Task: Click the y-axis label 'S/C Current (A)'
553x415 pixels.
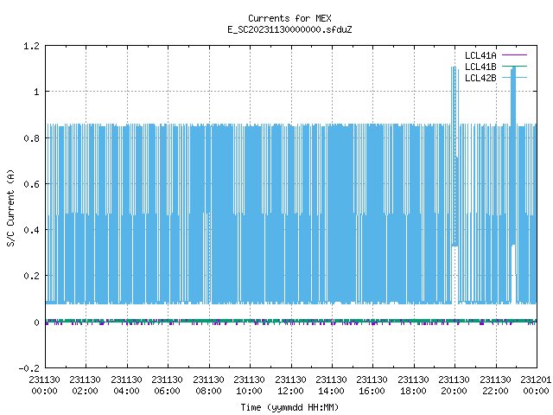Action: pyautogui.click(x=11, y=208)
